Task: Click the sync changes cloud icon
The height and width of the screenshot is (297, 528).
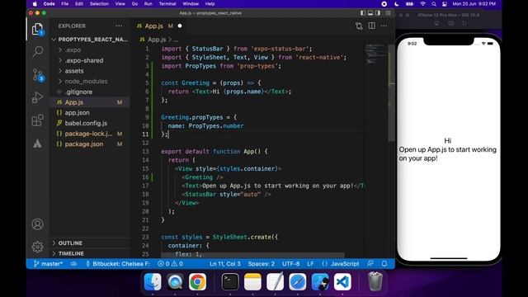Action: click(73, 264)
